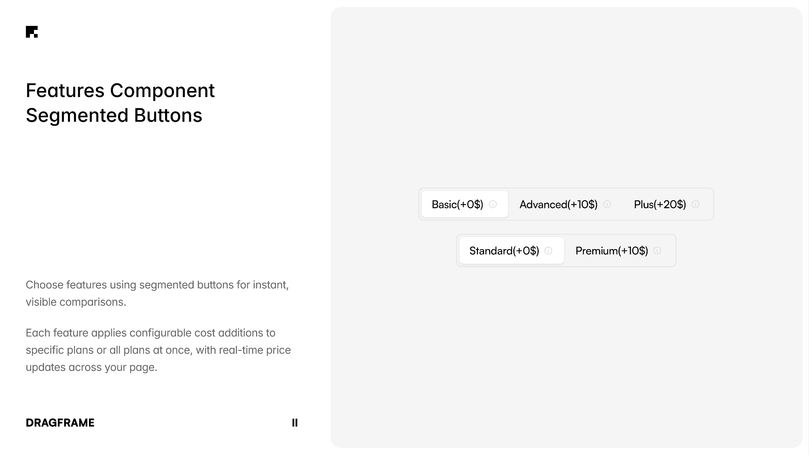The width and height of the screenshot is (809, 455).
Task: Click the info icon next to Premium(+10$)
Action: click(657, 251)
